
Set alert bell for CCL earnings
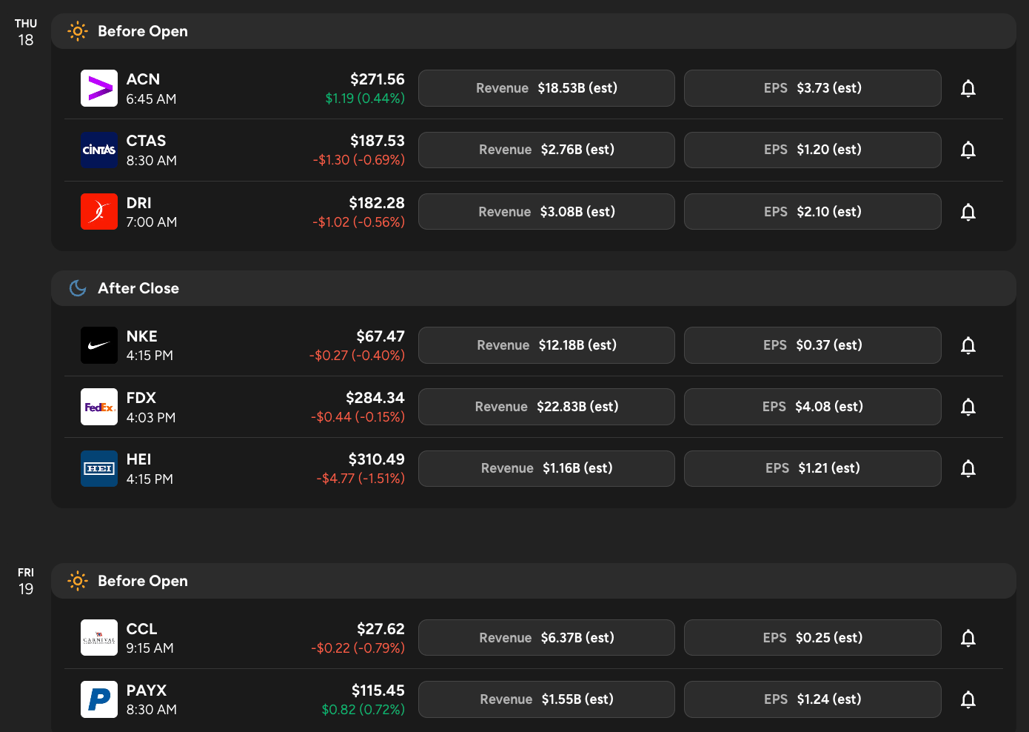click(x=968, y=638)
